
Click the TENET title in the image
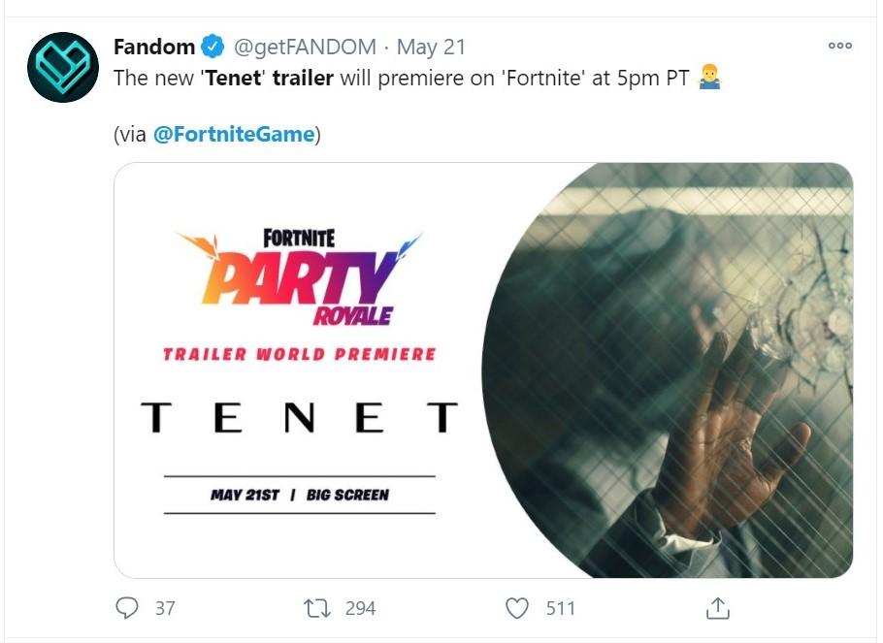click(x=299, y=418)
